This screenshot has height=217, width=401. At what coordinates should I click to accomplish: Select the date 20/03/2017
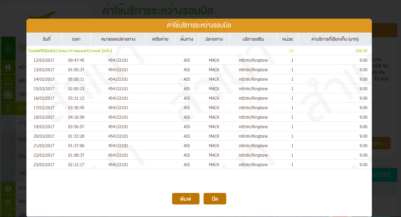click(44, 136)
